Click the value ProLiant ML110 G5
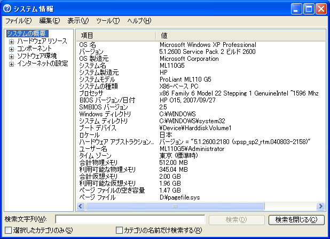Viewport: 330px width, 239px height. tap(185, 79)
